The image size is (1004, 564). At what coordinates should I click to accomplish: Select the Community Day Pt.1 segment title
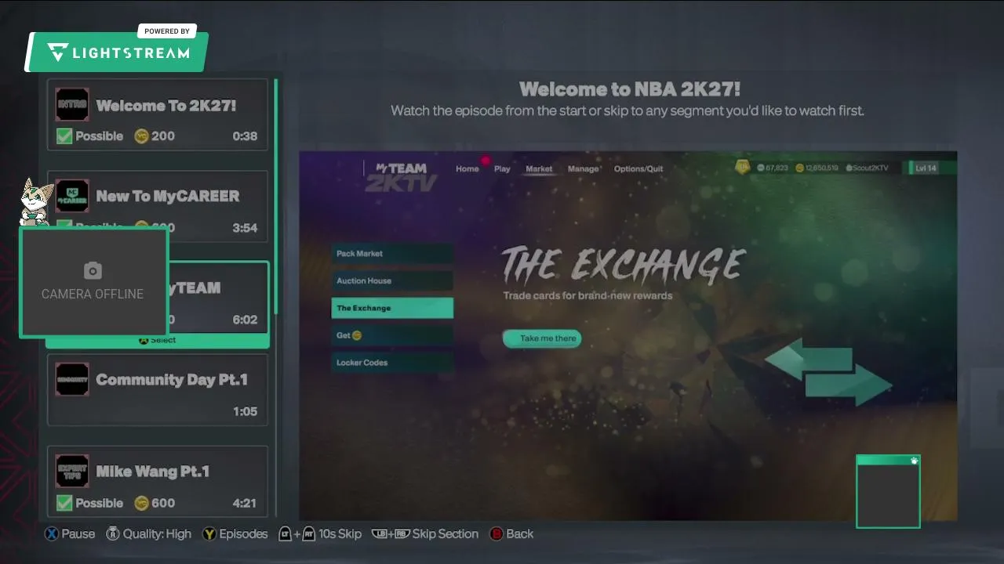pyautogui.click(x=172, y=380)
